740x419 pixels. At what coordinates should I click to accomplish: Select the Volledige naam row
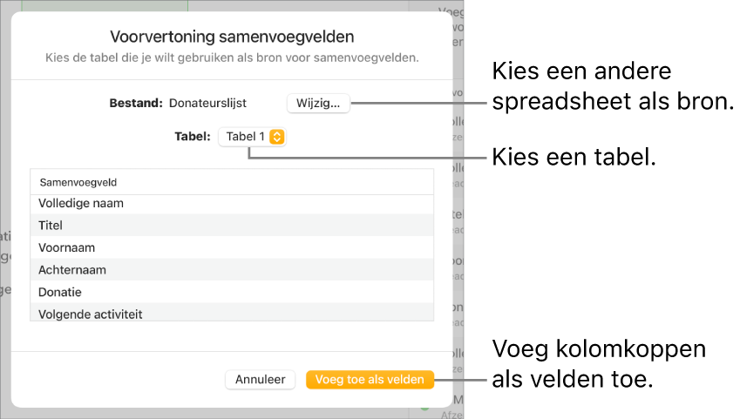pyautogui.click(x=231, y=203)
